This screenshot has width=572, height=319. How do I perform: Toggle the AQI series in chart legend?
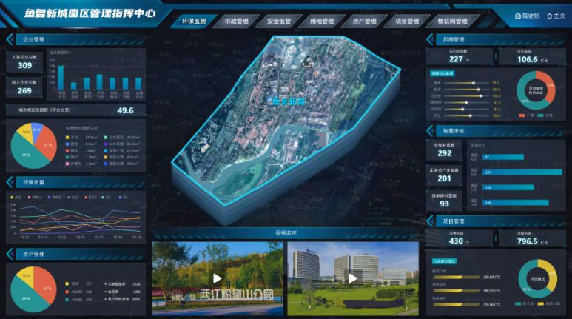click(x=15, y=198)
